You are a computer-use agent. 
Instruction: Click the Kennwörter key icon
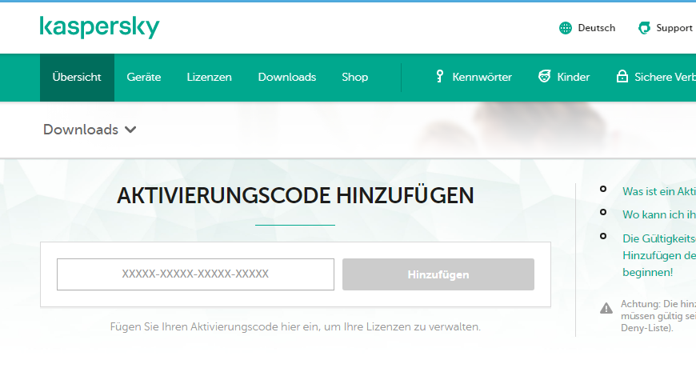click(439, 76)
